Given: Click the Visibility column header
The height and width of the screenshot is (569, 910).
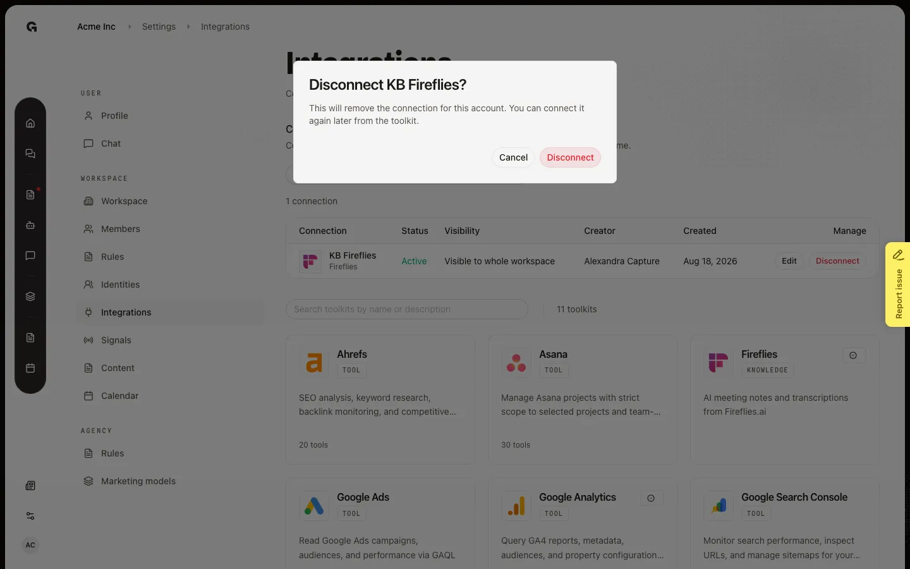Looking at the screenshot, I should coord(462,231).
